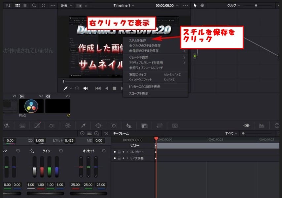The width and height of the screenshot is (282, 198).
Task: Select ウィンドウにフィット in the context menu
Action: [x=156, y=80]
